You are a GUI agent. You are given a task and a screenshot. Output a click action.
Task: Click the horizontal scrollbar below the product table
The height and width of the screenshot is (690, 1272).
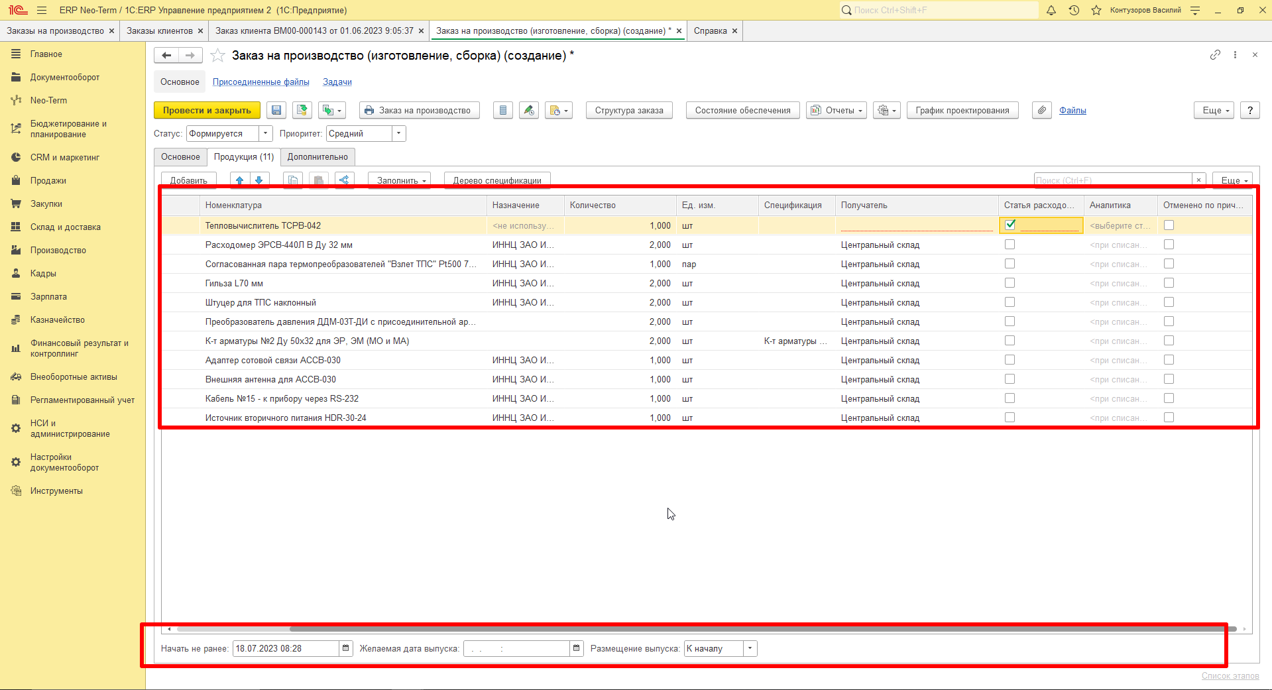(x=762, y=629)
